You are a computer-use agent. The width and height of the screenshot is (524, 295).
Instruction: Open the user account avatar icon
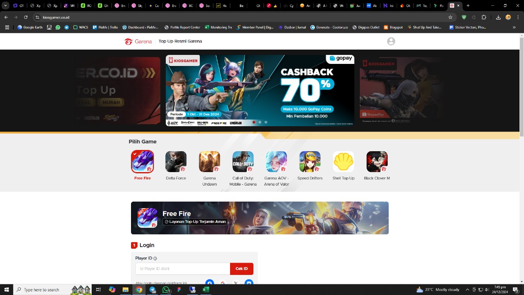(391, 41)
